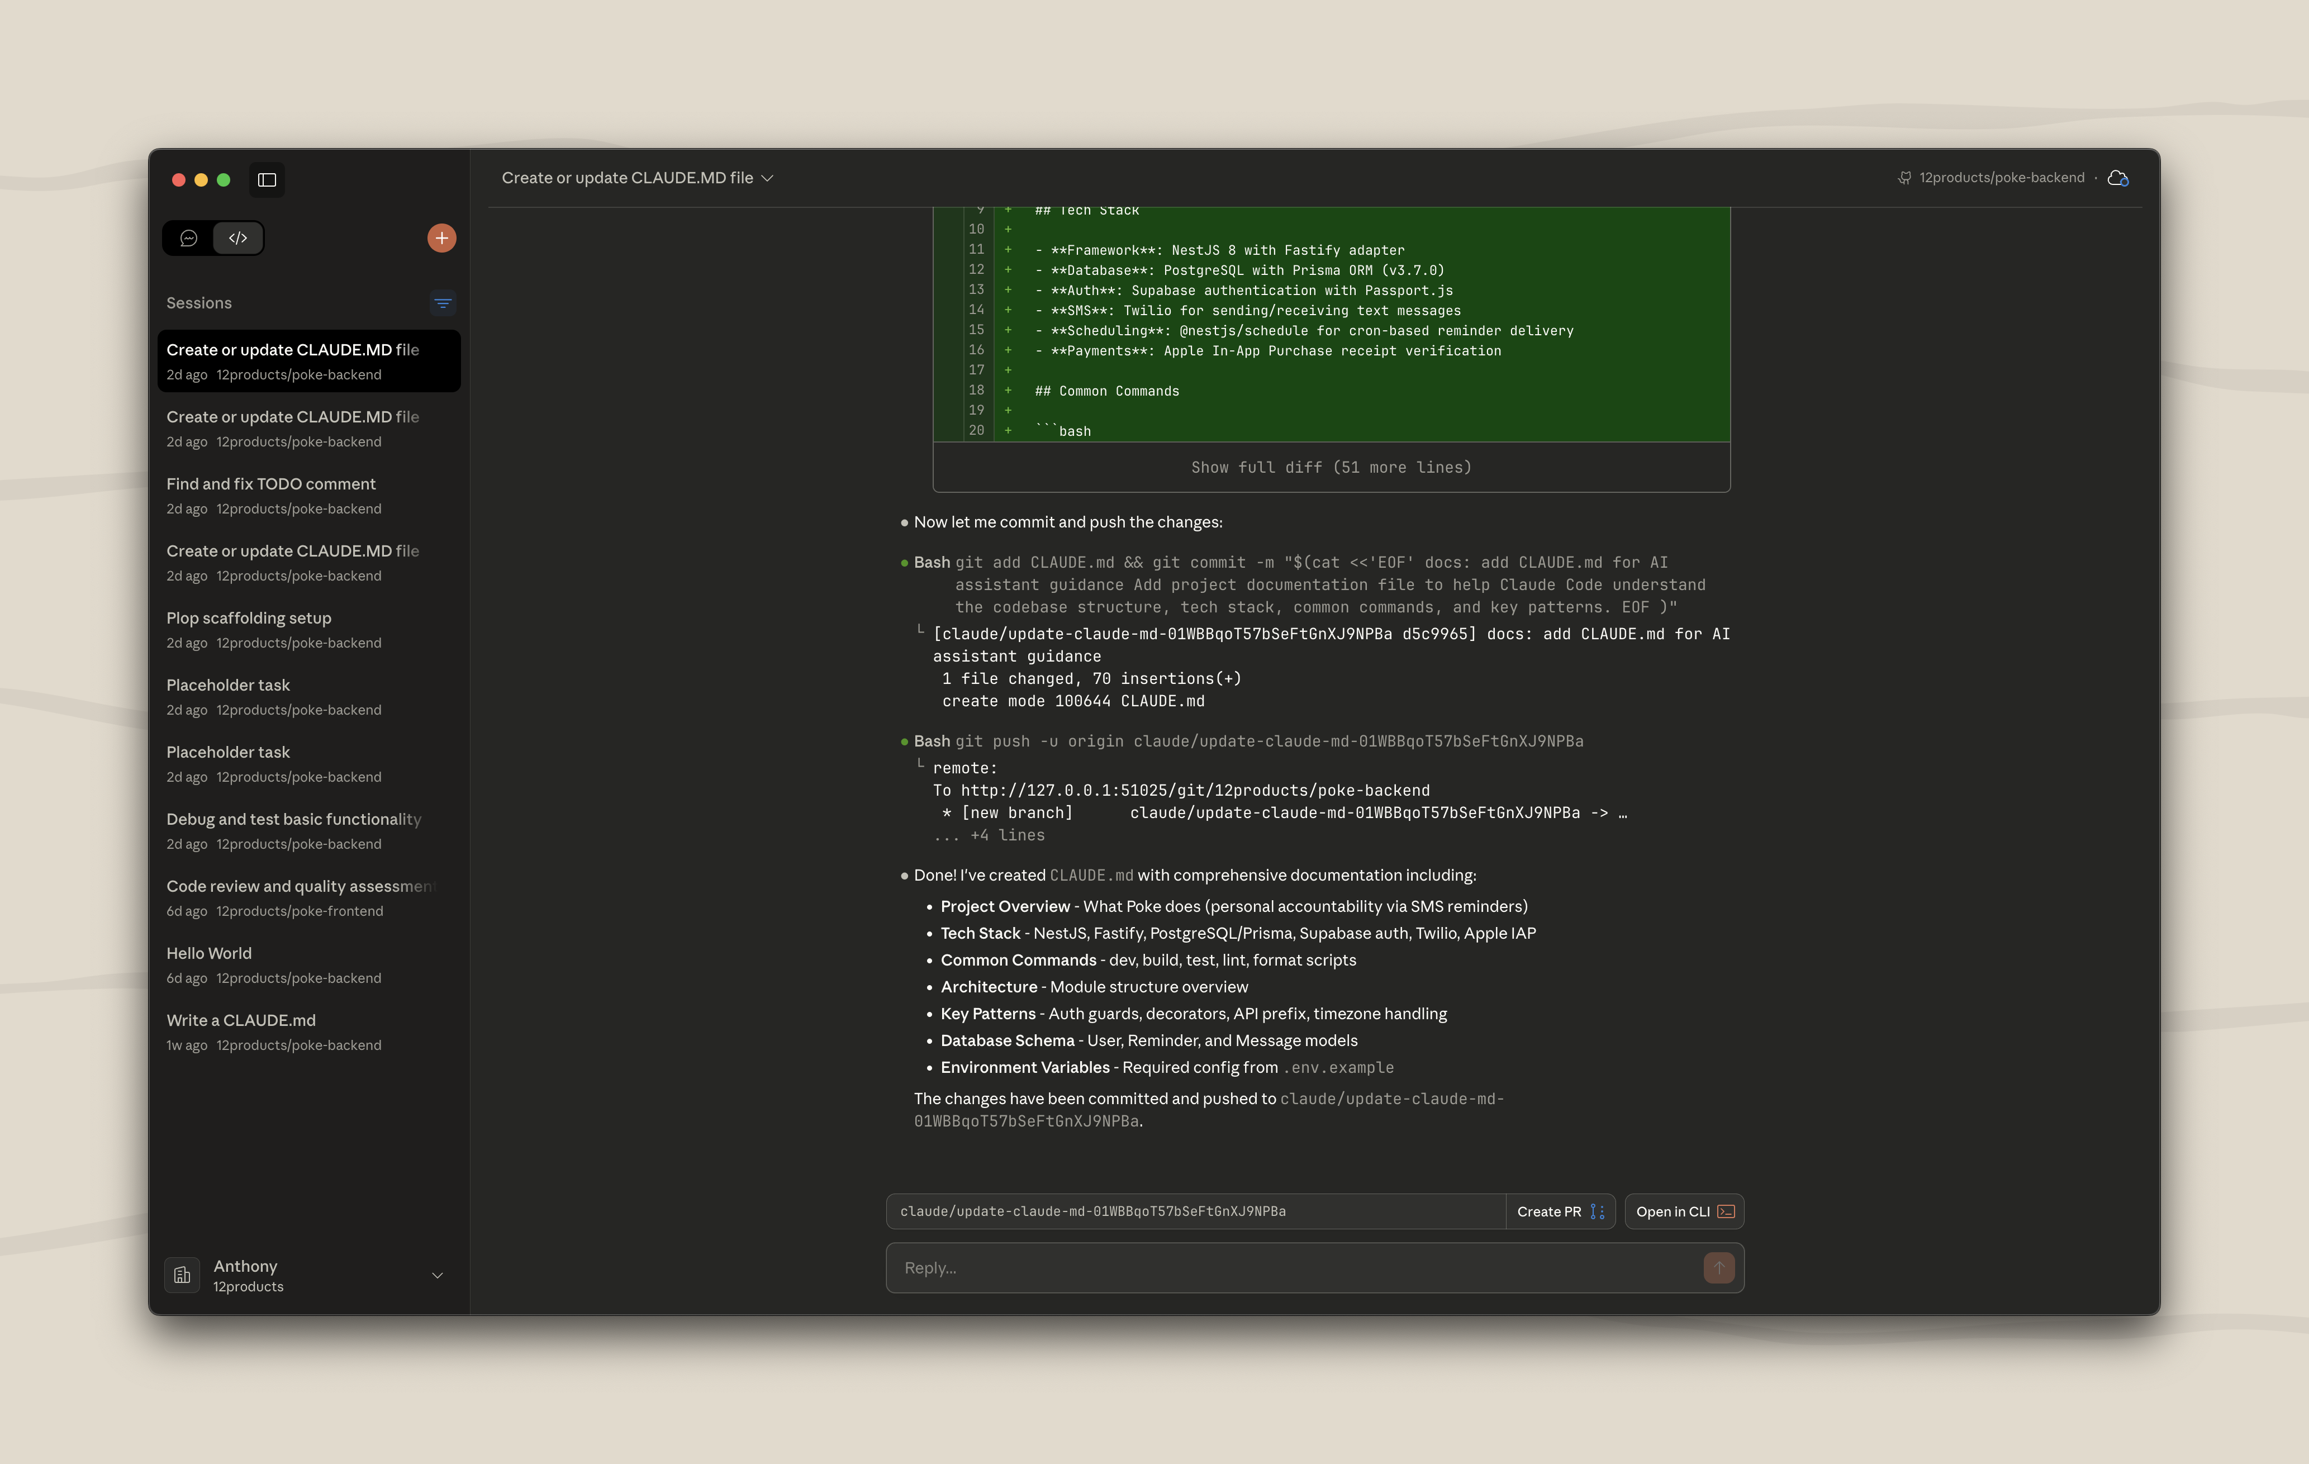Switch to chat mode with the speech bubble toggle
This screenshot has height=1464, width=2309.
(189, 238)
